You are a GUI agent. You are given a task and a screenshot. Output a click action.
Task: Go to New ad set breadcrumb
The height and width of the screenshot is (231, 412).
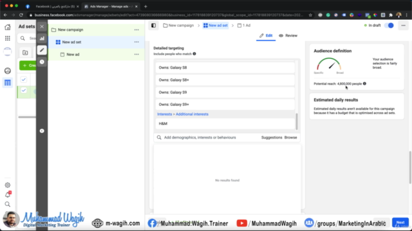point(216,26)
